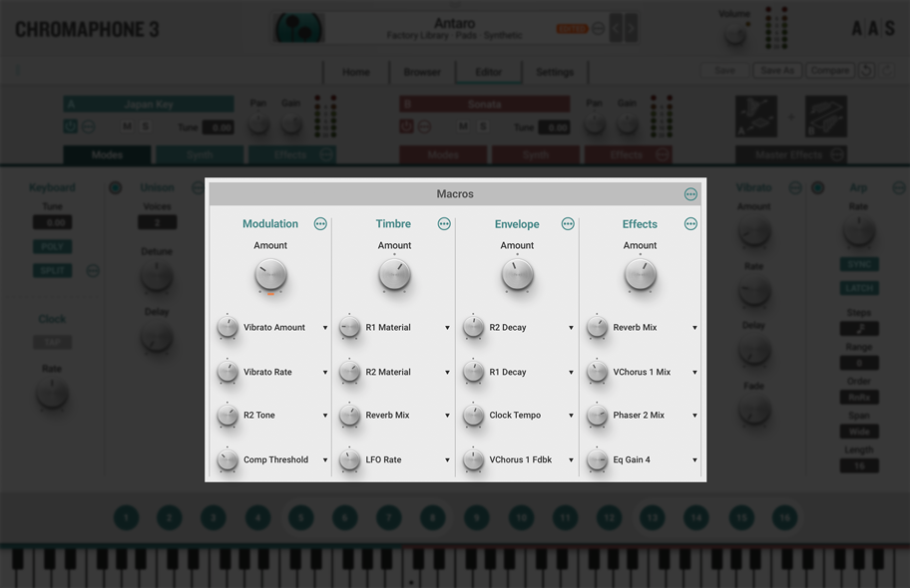Open the Effects macro options menu
The image size is (910, 588).
[689, 223]
